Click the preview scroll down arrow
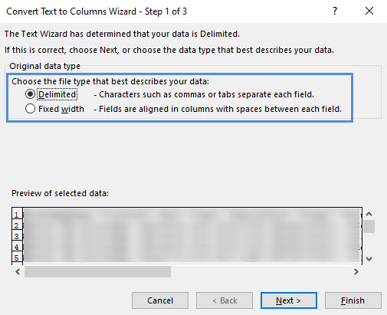 coord(369,259)
